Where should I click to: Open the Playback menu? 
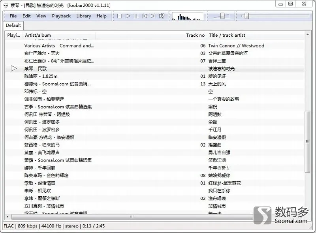(61, 16)
